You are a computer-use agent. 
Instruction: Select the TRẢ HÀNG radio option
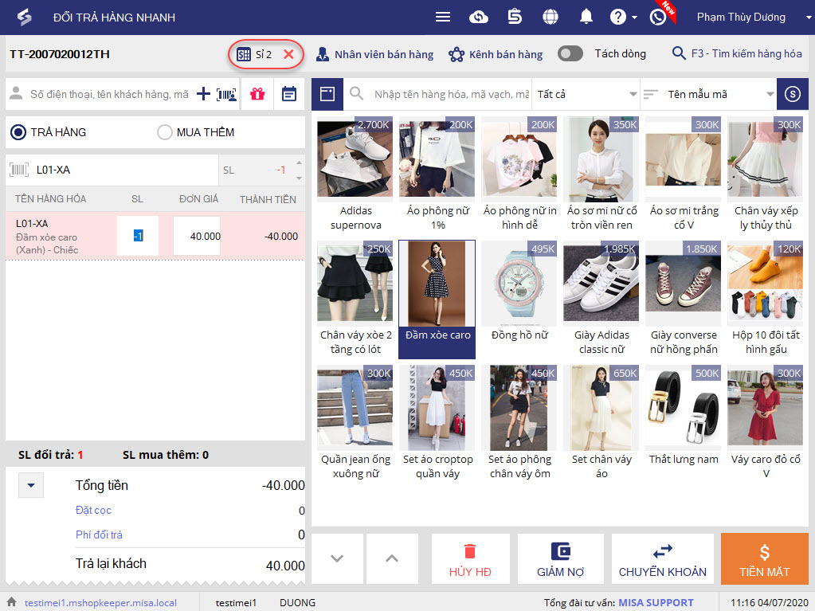tap(18, 132)
